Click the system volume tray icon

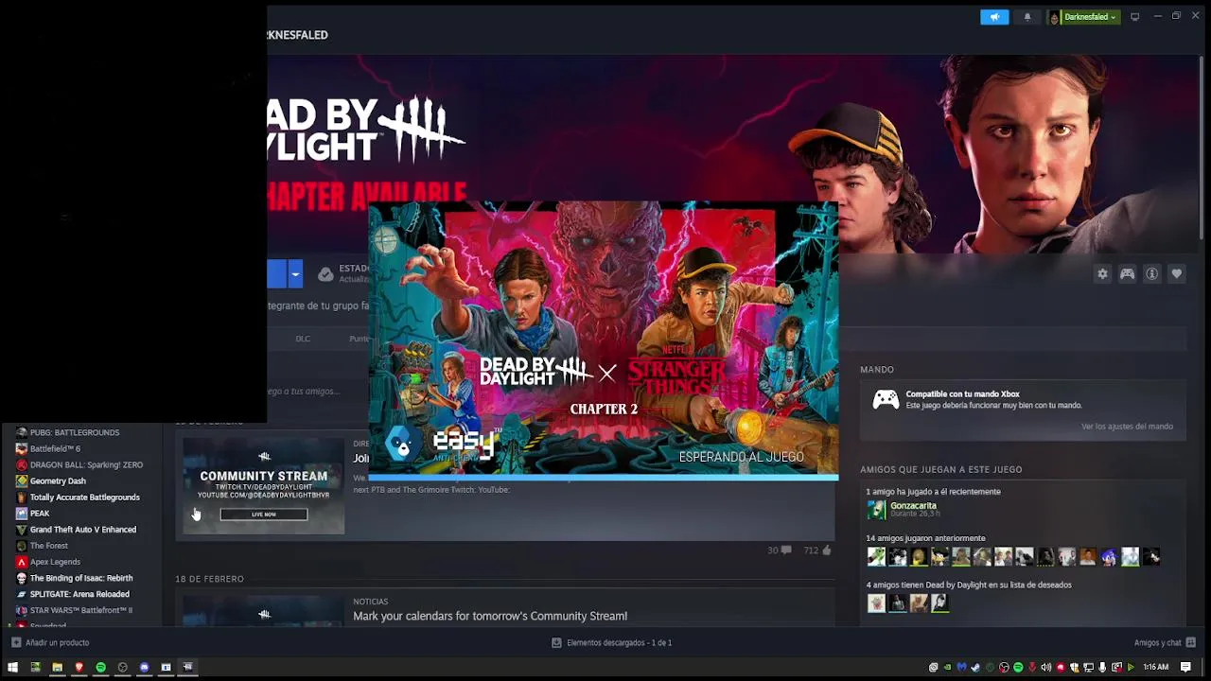tap(1045, 667)
